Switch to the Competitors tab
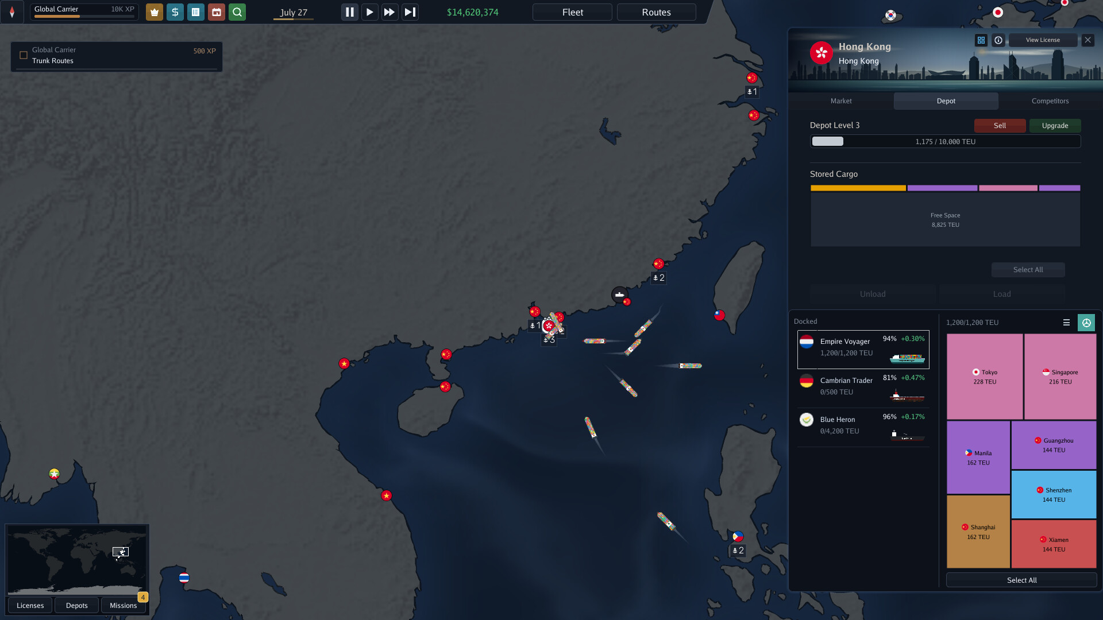The image size is (1103, 620). (1050, 101)
